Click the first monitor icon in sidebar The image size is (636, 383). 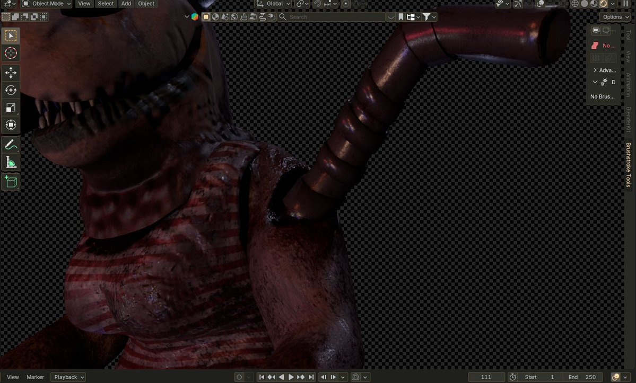point(596,30)
